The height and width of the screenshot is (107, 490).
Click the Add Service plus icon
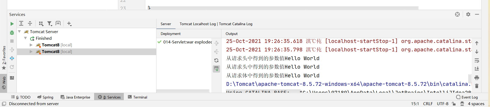pos(69,24)
